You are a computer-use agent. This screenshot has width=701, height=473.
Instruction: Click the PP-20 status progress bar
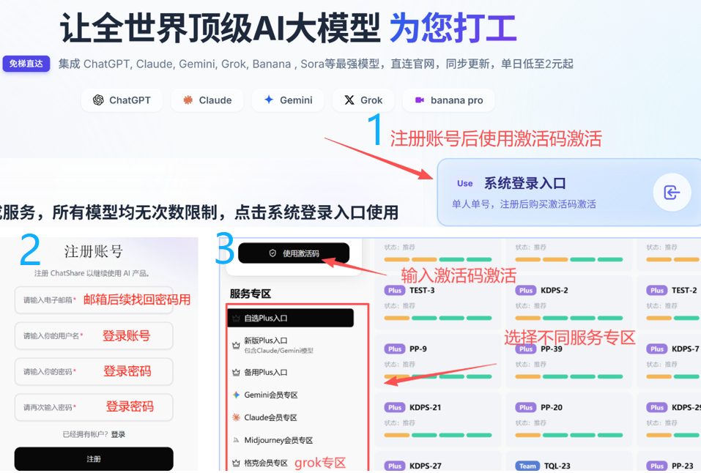click(x=568, y=435)
